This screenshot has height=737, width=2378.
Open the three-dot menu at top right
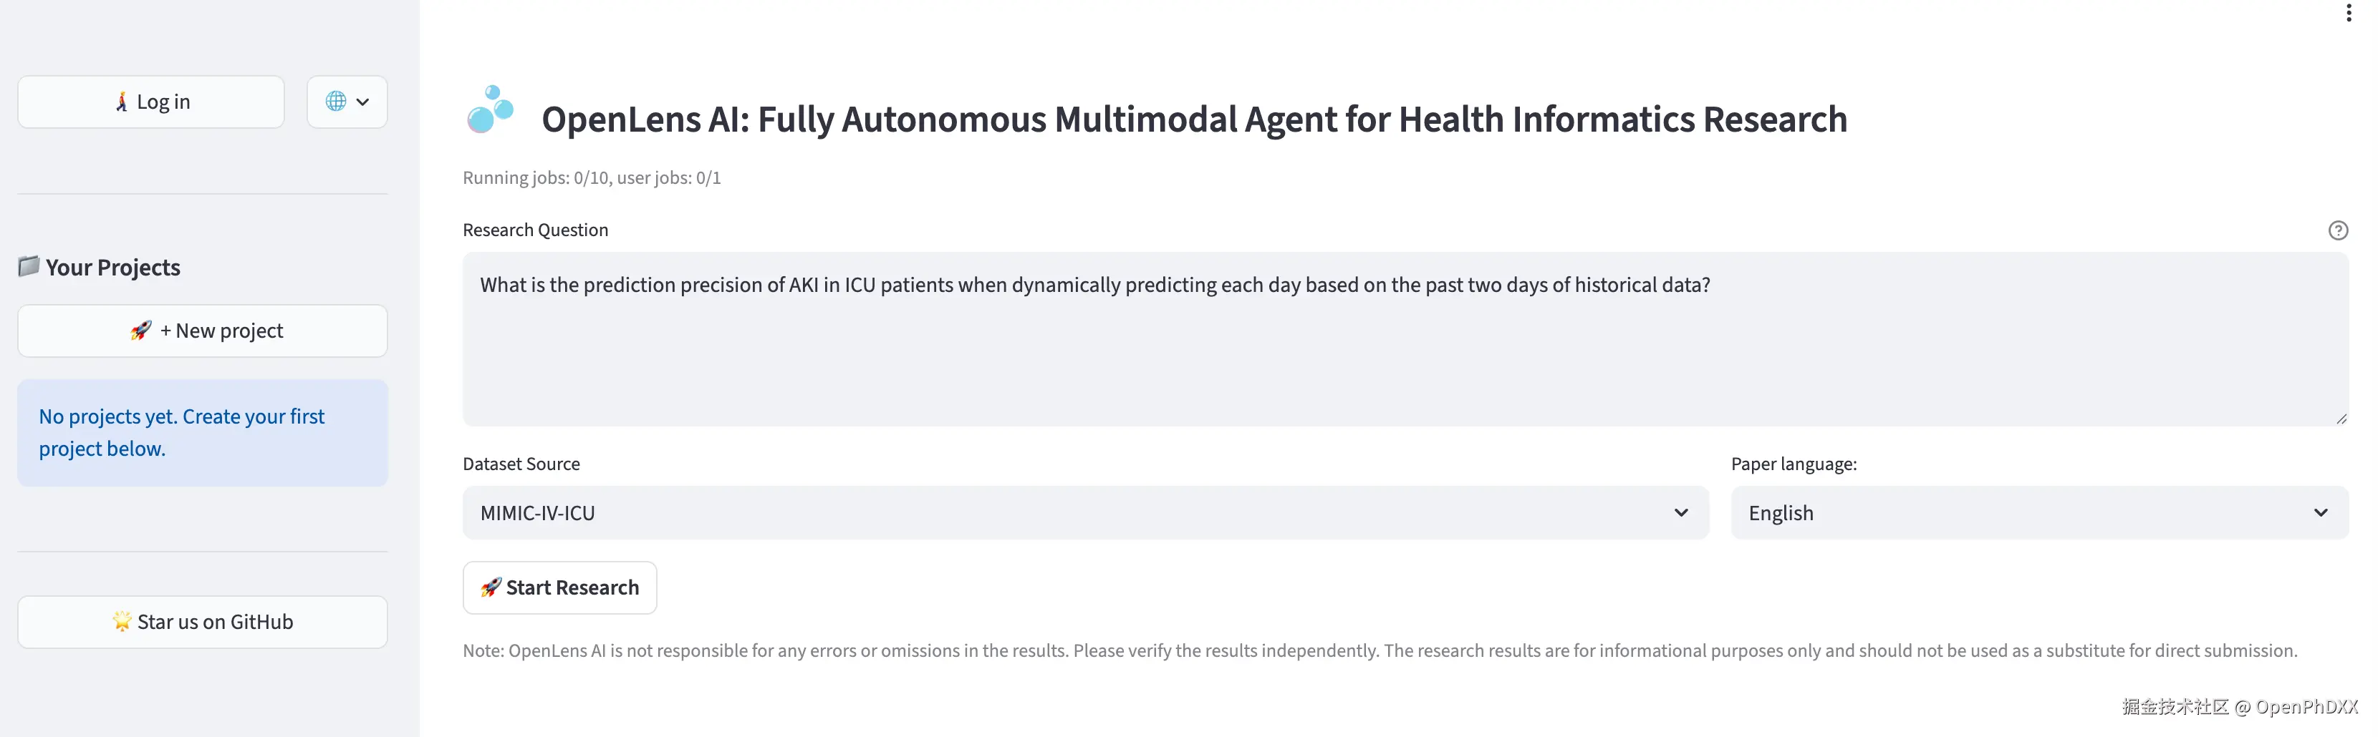coord(2349,13)
